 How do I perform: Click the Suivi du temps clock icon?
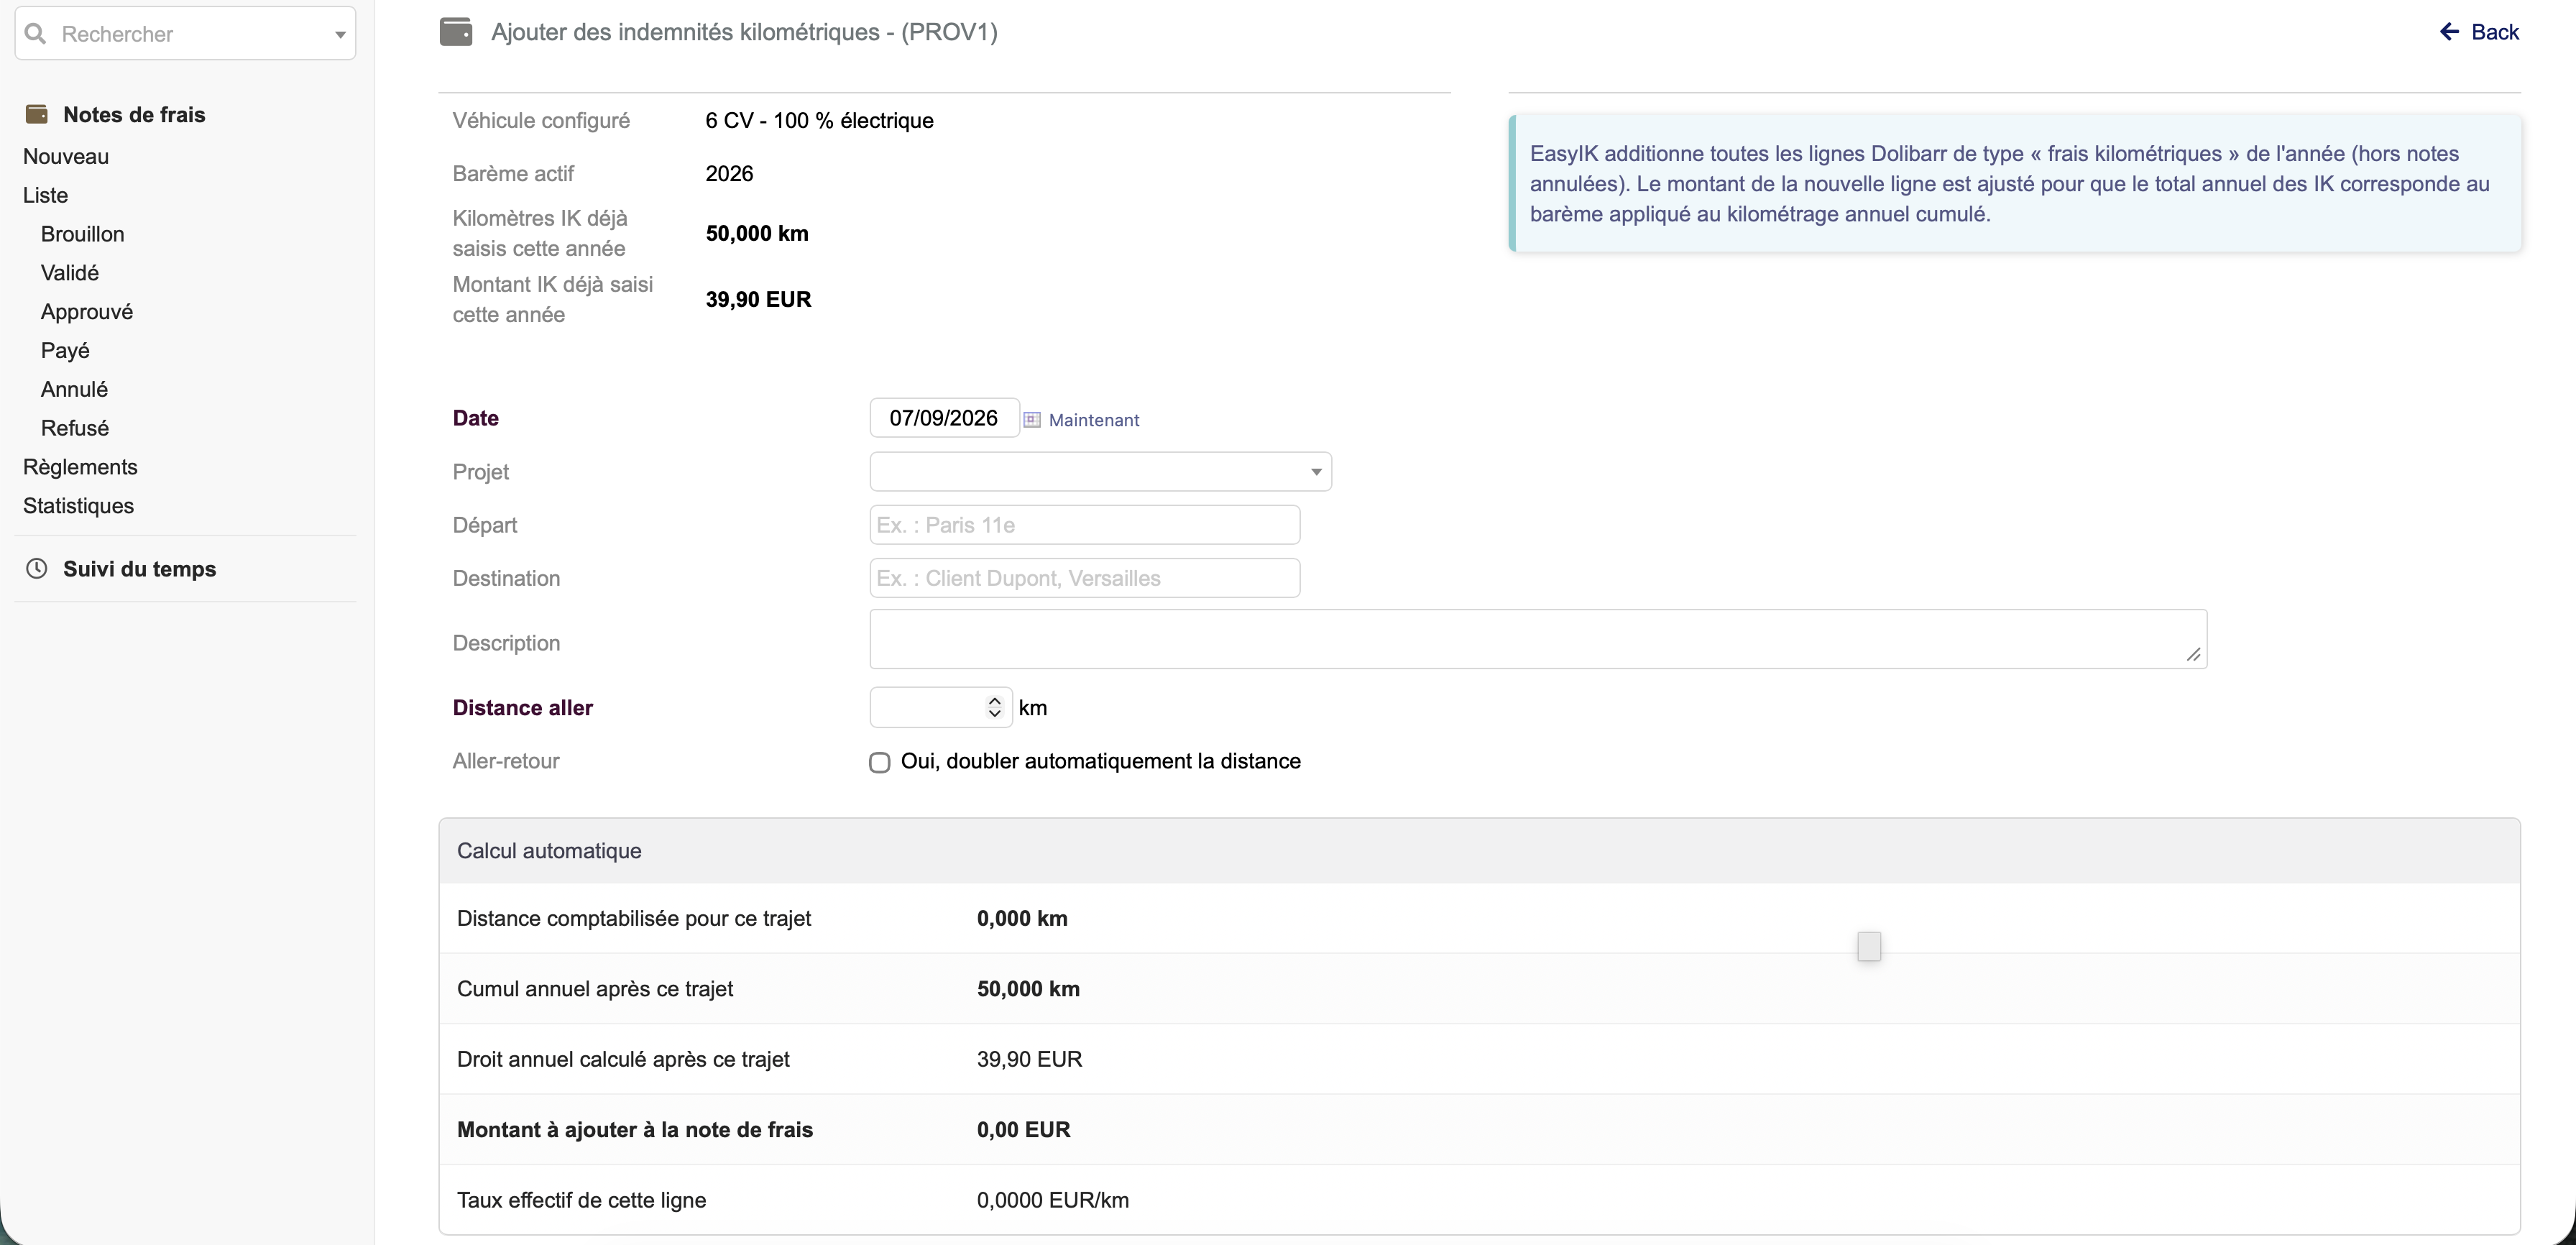pos(37,569)
